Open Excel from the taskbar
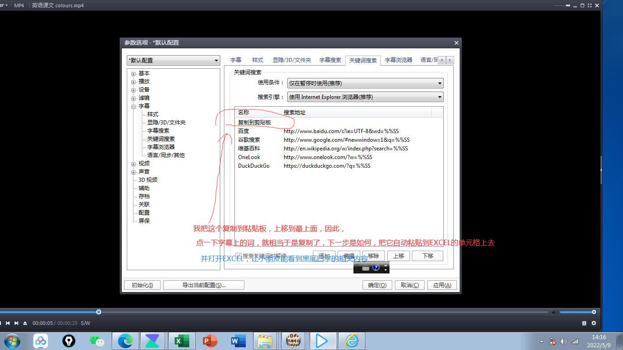Image resolution: width=623 pixels, height=350 pixels. [182, 341]
